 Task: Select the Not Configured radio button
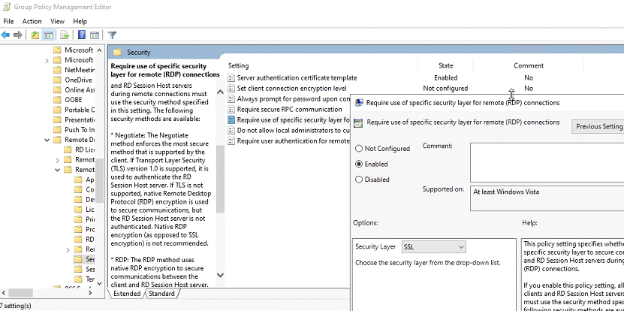click(359, 149)
